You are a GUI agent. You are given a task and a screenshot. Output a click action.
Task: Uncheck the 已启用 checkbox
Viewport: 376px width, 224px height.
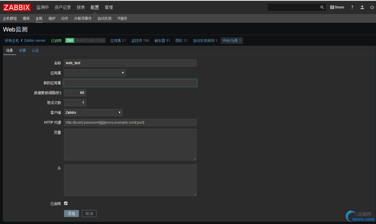(x=66, y=203)
